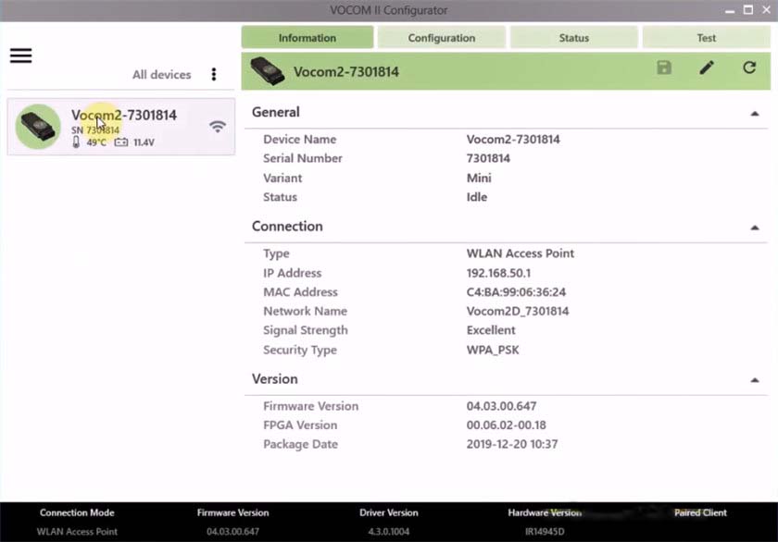
Task: Maximize the VOCOM II Configurator window
Action: point(748,10)
